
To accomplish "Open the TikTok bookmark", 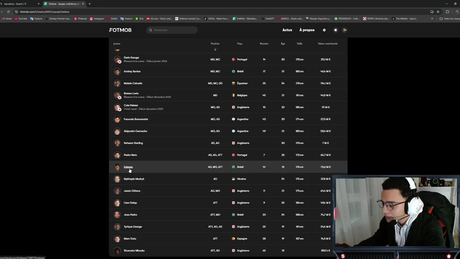I will (x=216, y=19).
